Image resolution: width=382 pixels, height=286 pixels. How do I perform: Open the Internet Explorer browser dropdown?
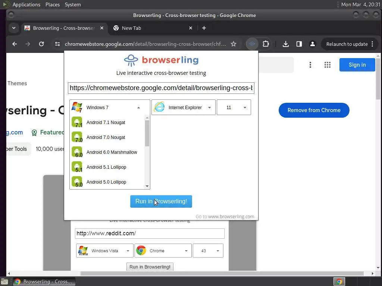click(x=184, y=107)
